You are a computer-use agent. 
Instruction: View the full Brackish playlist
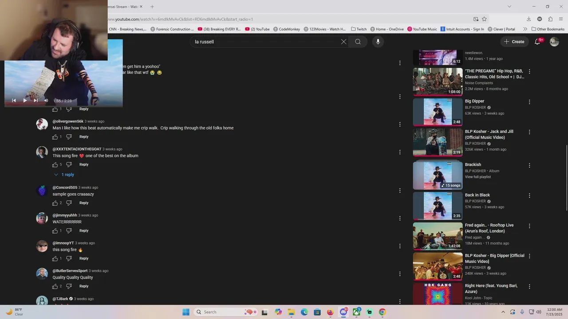click(478, 177)
